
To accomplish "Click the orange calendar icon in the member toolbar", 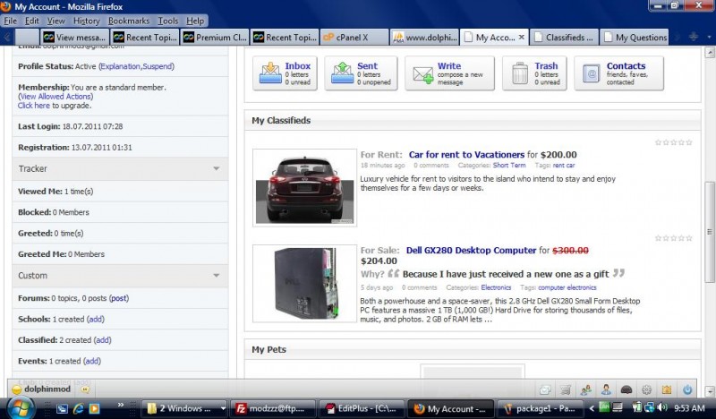I will pyautogui.click(x=667, y=389).
